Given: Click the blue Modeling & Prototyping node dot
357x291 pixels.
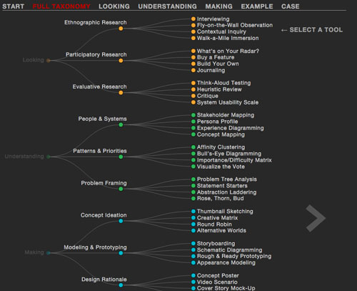Looking at the screenshot, I should (x=121, y=253).
